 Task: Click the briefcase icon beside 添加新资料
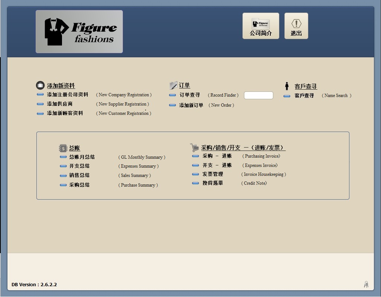(40, 85)
